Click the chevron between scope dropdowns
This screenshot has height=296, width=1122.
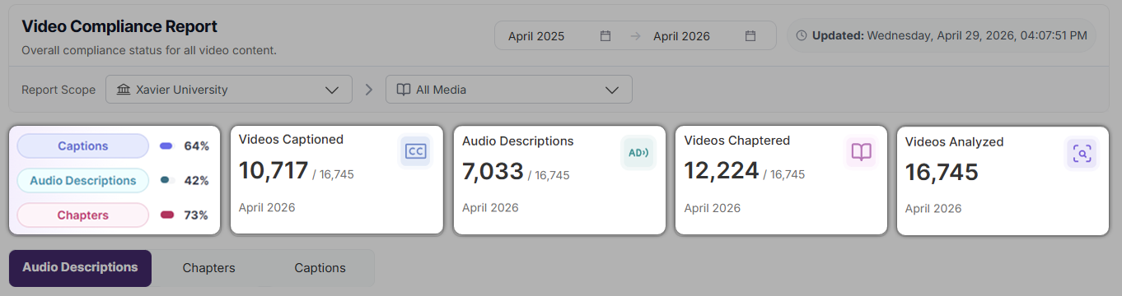coord(369,90)
